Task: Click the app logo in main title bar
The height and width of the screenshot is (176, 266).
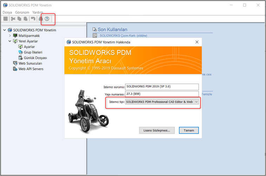Action: pyautogui.click(x=5, y=5)
